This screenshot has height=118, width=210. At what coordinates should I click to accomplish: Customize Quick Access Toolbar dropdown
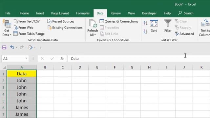click(x=41, y=48)
